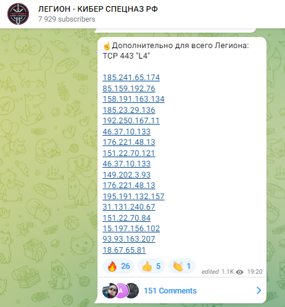Open the link 185.241.65.174
This screenshot has height=307, width=285.
131,78
